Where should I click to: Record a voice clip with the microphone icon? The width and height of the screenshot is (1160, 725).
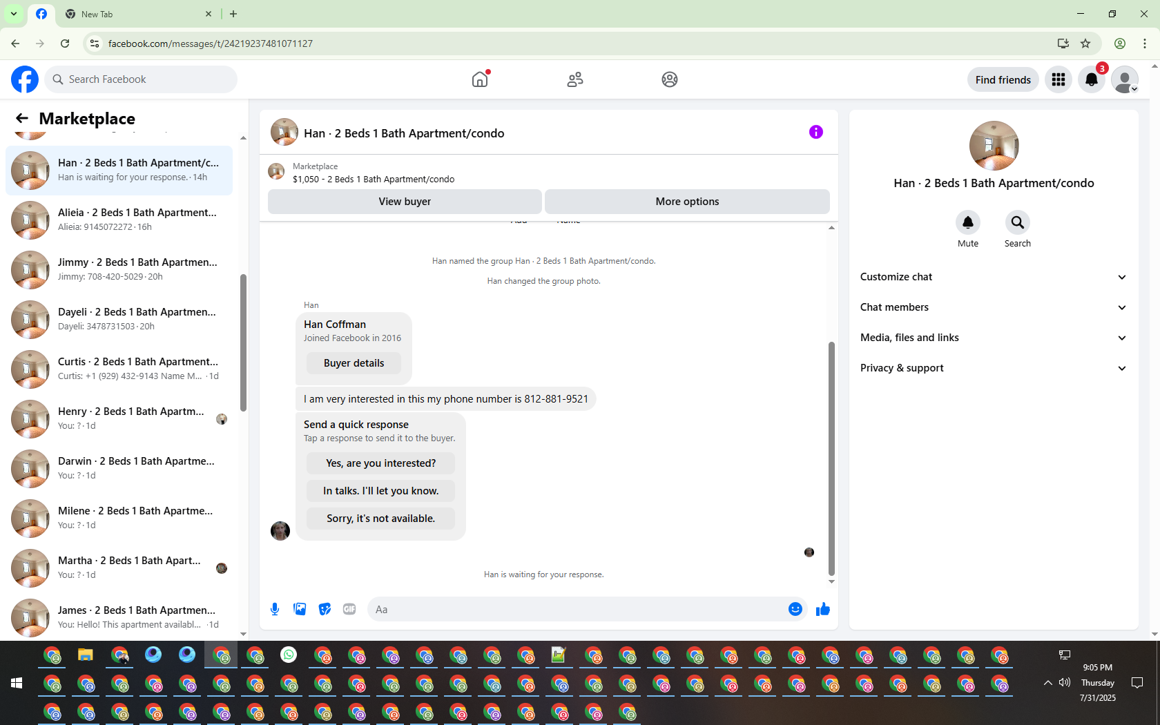click(275, 609)
